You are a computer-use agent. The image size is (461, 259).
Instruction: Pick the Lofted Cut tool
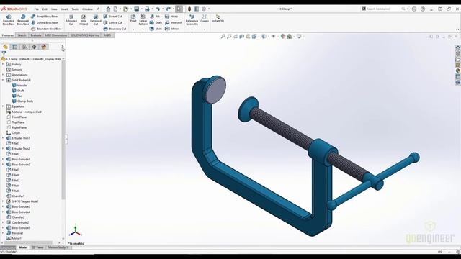click(x=112, y=22)
